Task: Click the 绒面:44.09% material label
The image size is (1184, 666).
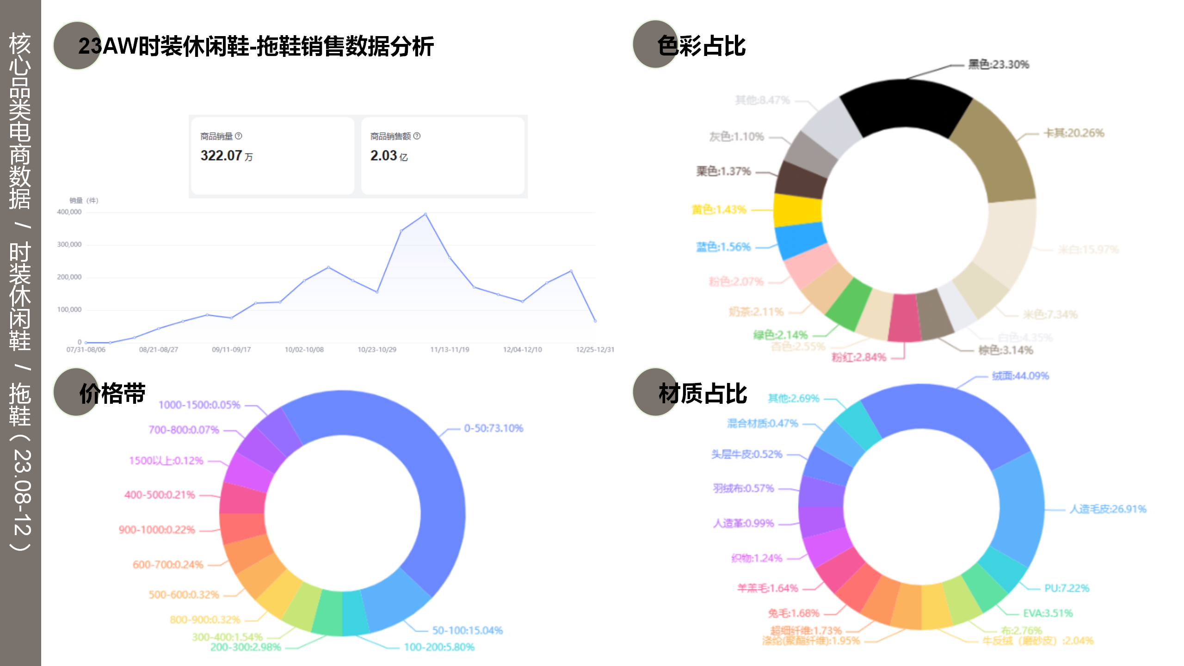Action: (x=1020, y=376)
